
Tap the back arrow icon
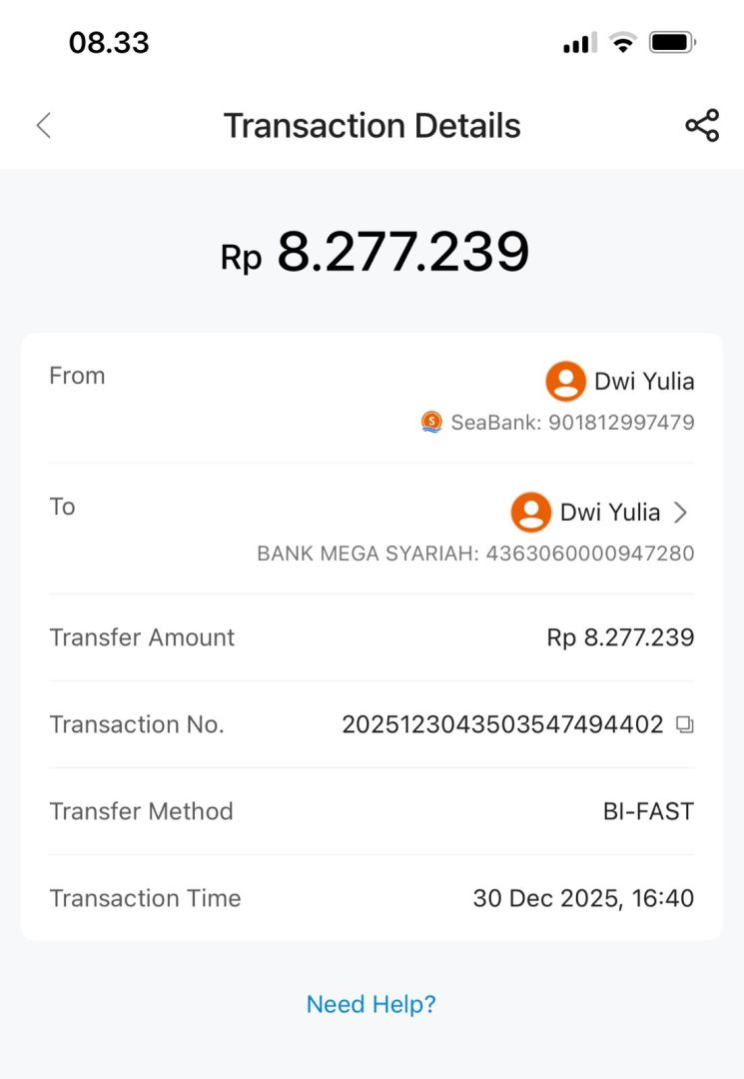pos(43,126)
